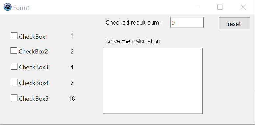Screen dimensions: 255x125
Task: Minimize the Form1 window
Action: (197, 7)
